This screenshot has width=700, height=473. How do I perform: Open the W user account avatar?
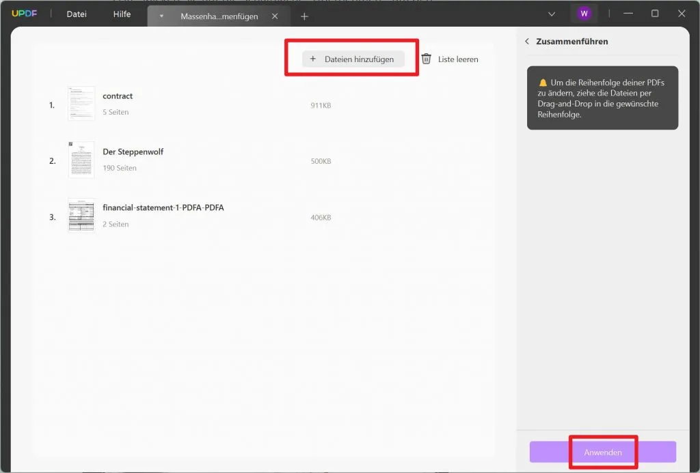click(x=584, y=14)
